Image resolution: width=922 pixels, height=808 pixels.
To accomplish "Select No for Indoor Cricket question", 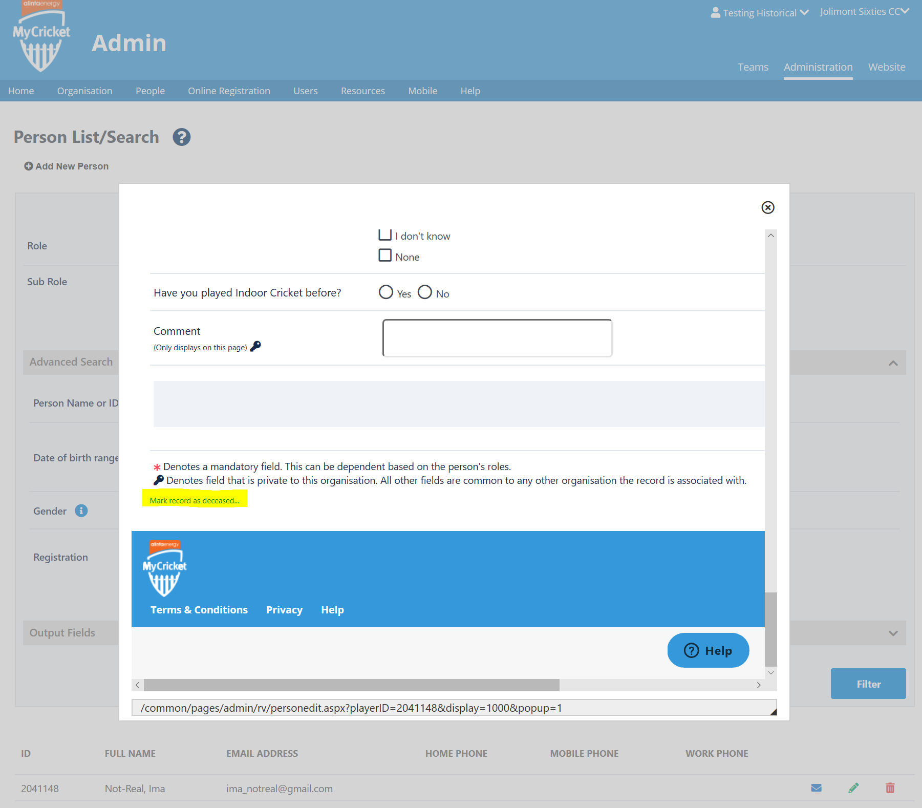I will (425, 292).
